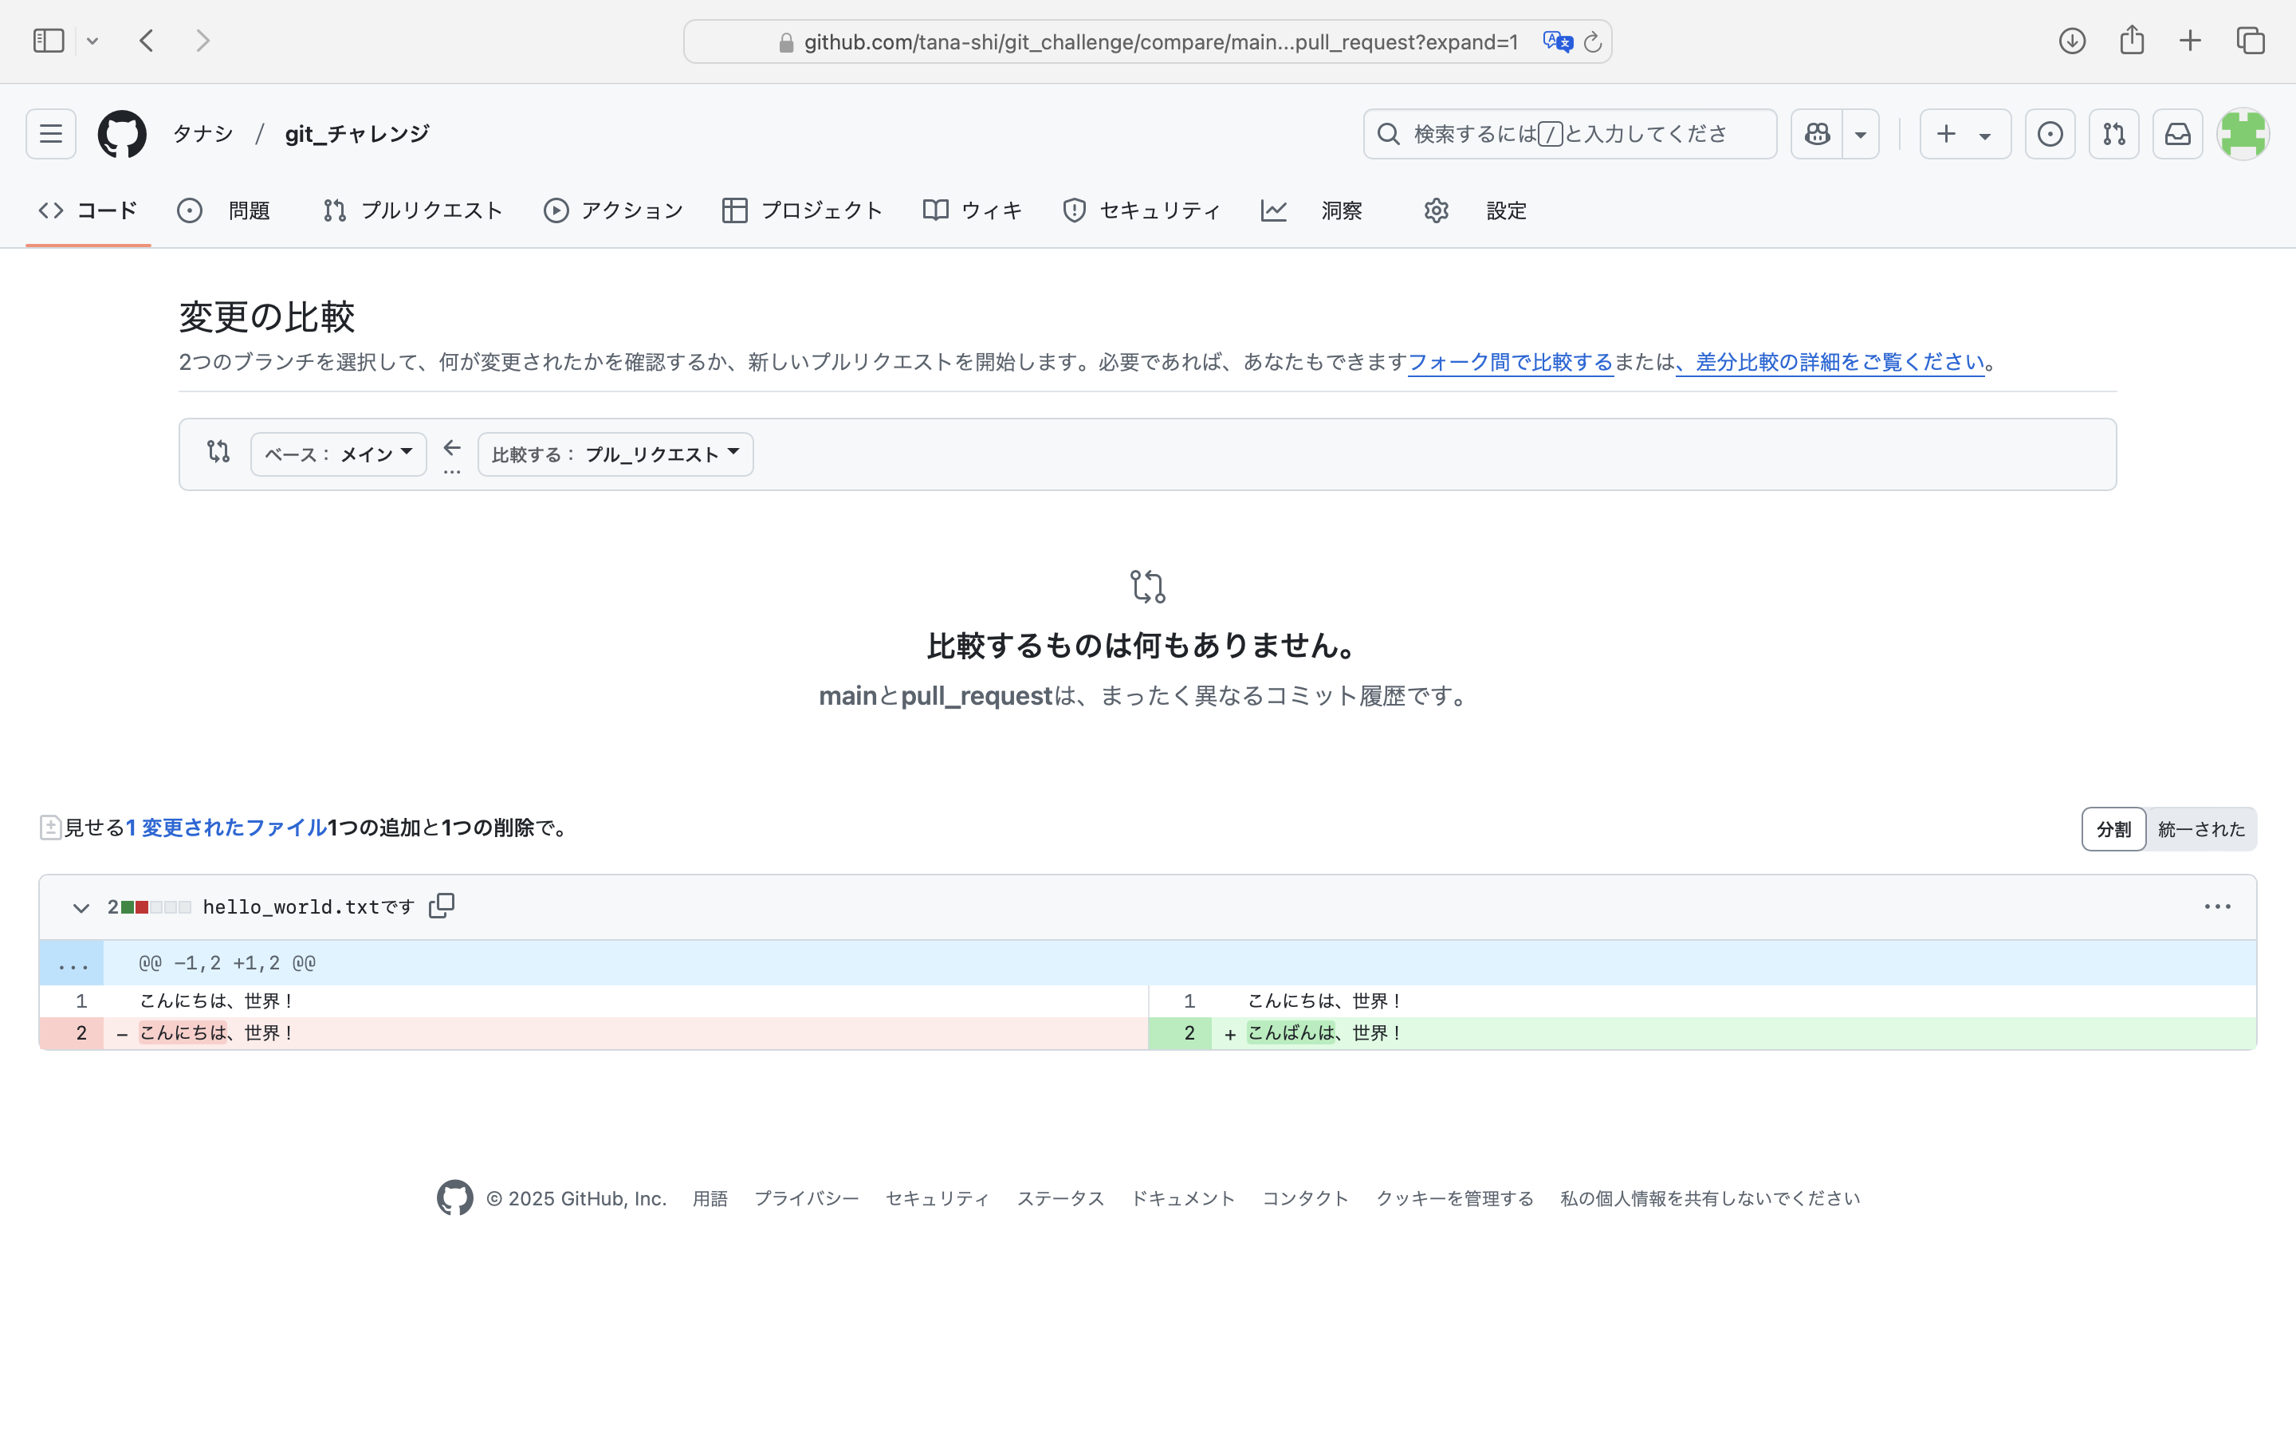This screenshot has width=2296, height=1435.
Task: Open the ベース: メイン branch dropdown
Action: [x=339, y=454]
